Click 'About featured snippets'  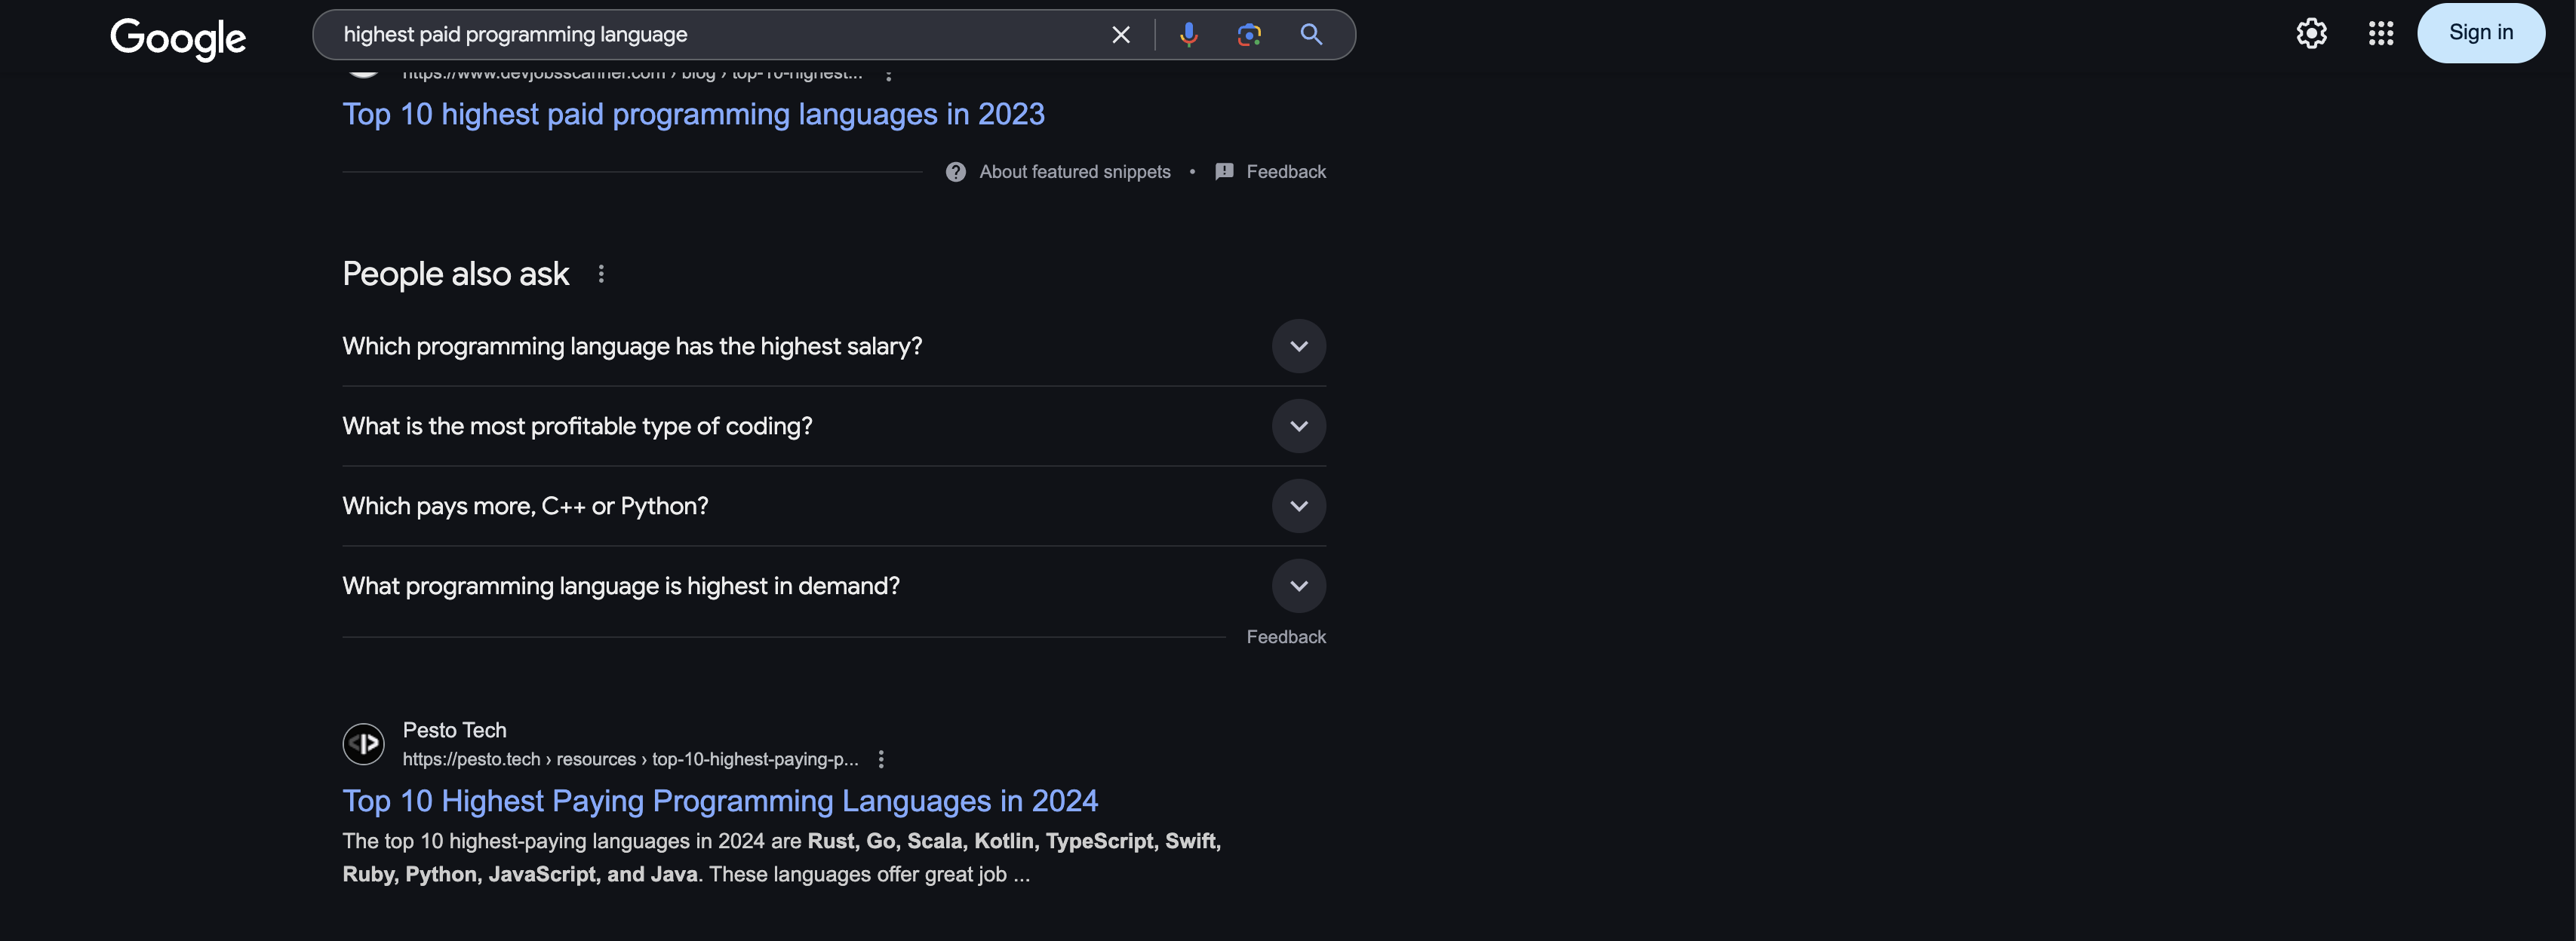point(1074,171)
